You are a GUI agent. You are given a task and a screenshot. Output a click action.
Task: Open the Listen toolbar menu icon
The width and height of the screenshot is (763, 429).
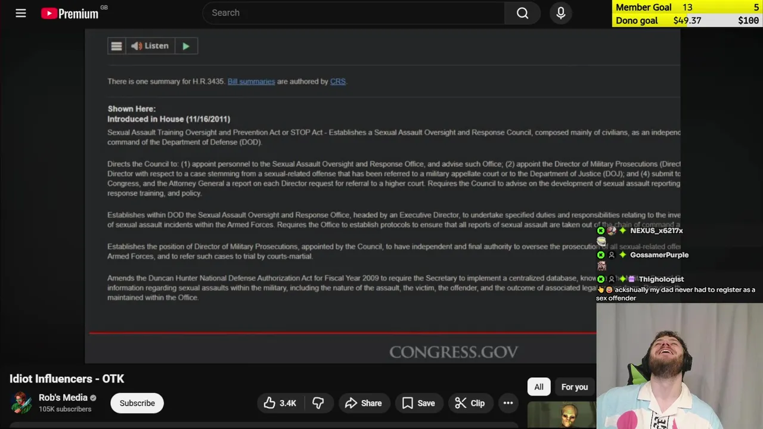click(116, 46)
